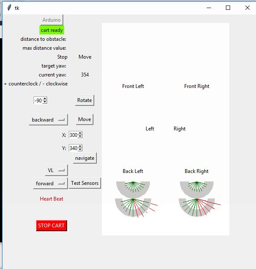Open the backward direction dropdown

(x=48, y=119)
